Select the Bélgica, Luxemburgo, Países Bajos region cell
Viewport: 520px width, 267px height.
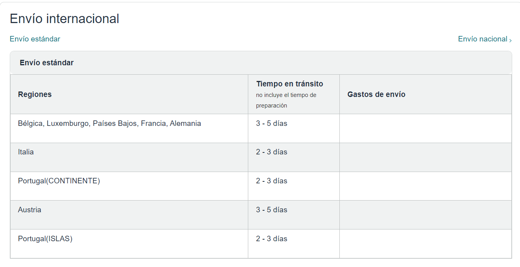click(109, 124)
